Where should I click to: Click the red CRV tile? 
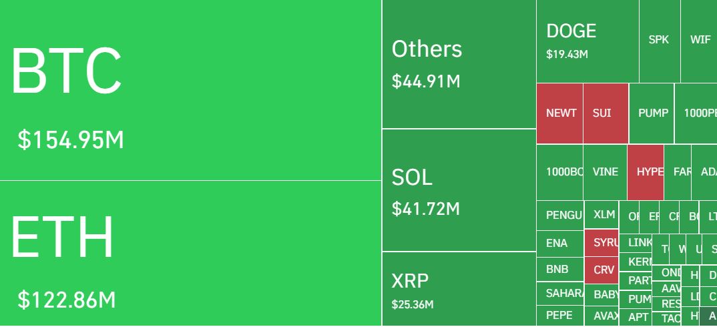[x=602, y=270]
